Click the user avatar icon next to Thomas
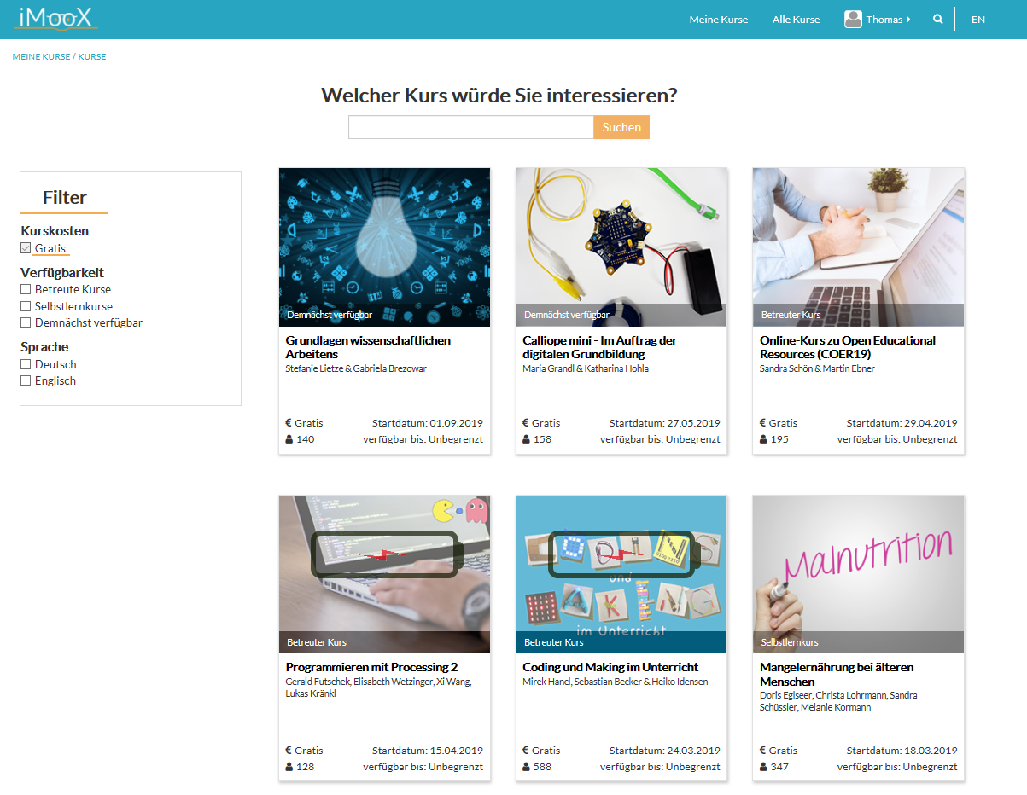The height and width of the screenshot is (795, 1027). [852, 18]
